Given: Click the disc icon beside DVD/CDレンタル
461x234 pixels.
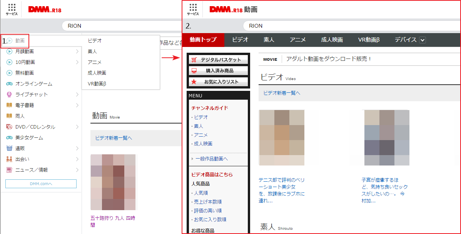Looking at the screenshot, I should (9, 127).
